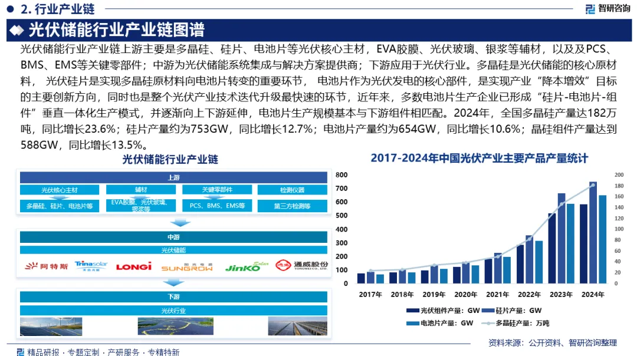The image size is (637, 356).
Task: Click the arrow between 中游 and 下游
Action: tap(173, 282)
